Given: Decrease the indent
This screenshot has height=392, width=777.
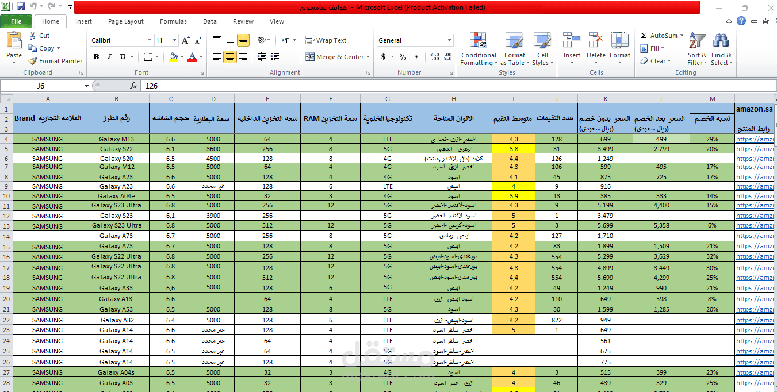Looking at the screenshot, I should [x=262, y=56].
